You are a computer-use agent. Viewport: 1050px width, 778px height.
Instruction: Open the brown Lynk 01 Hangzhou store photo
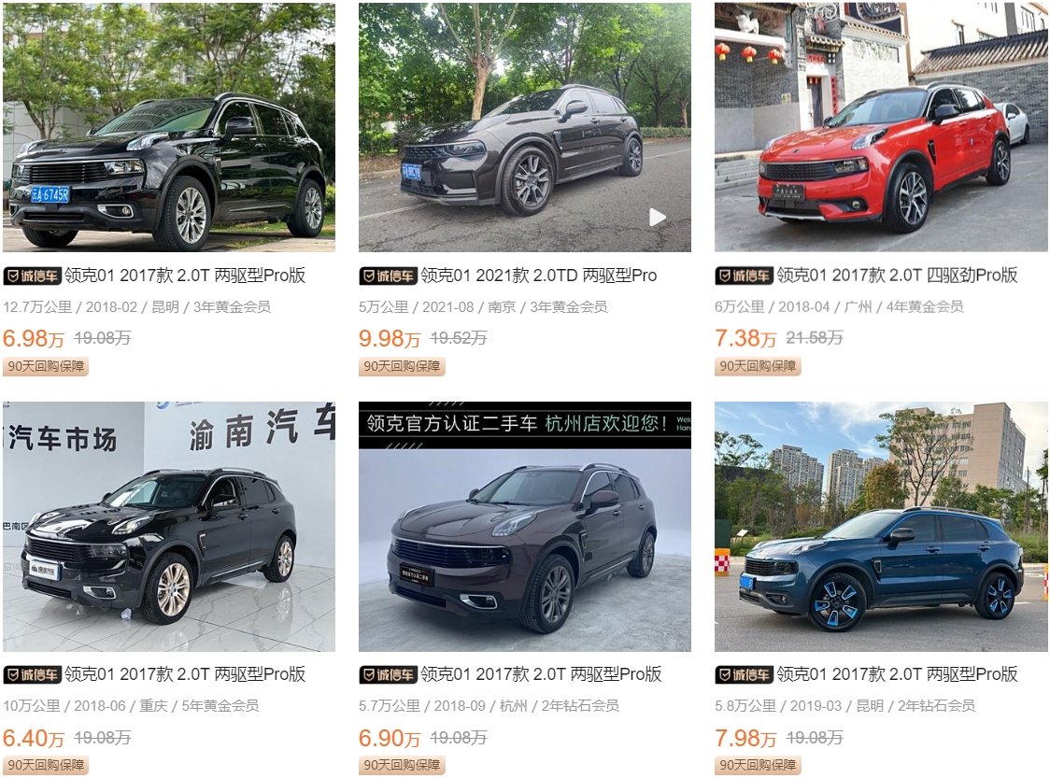tap(525, 526)
